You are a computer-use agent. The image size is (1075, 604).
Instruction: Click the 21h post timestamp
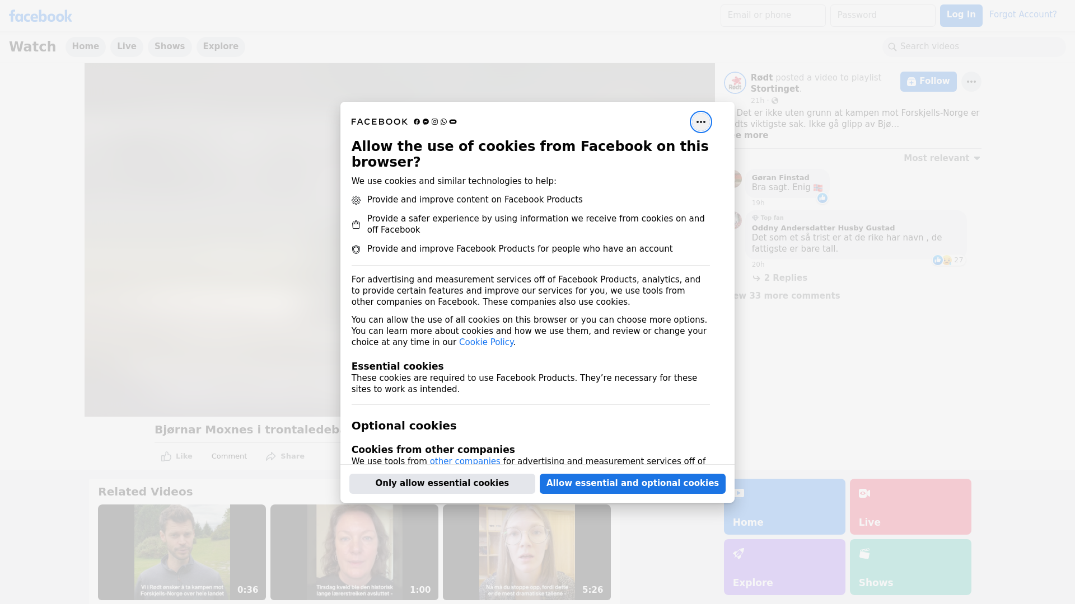[x=758, y=101]
